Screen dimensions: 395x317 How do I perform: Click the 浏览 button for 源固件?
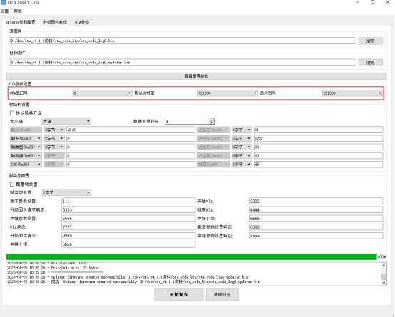click(x=370, y=41)
